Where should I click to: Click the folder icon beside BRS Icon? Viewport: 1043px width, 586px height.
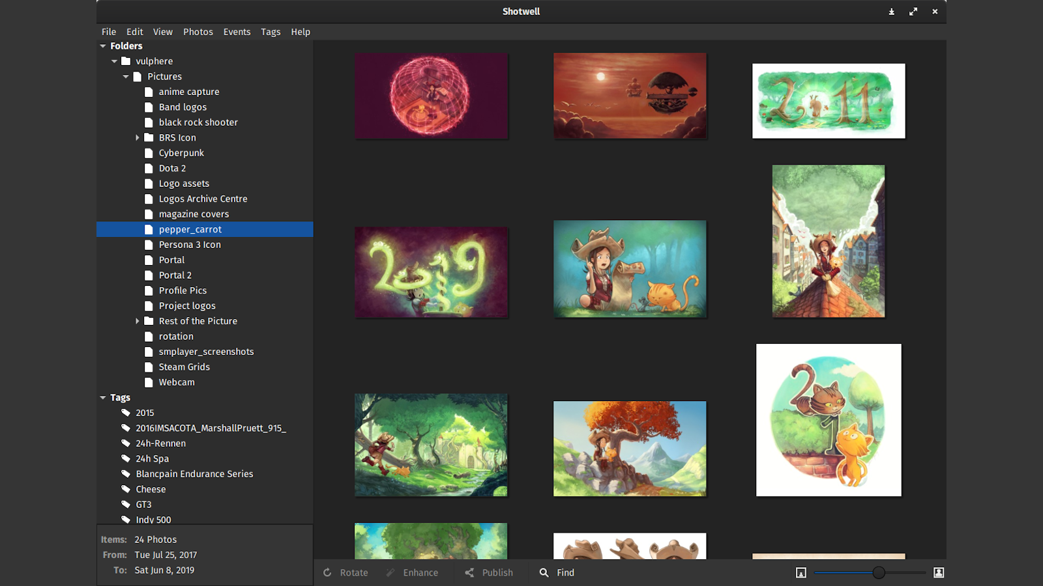pos(149,138)
